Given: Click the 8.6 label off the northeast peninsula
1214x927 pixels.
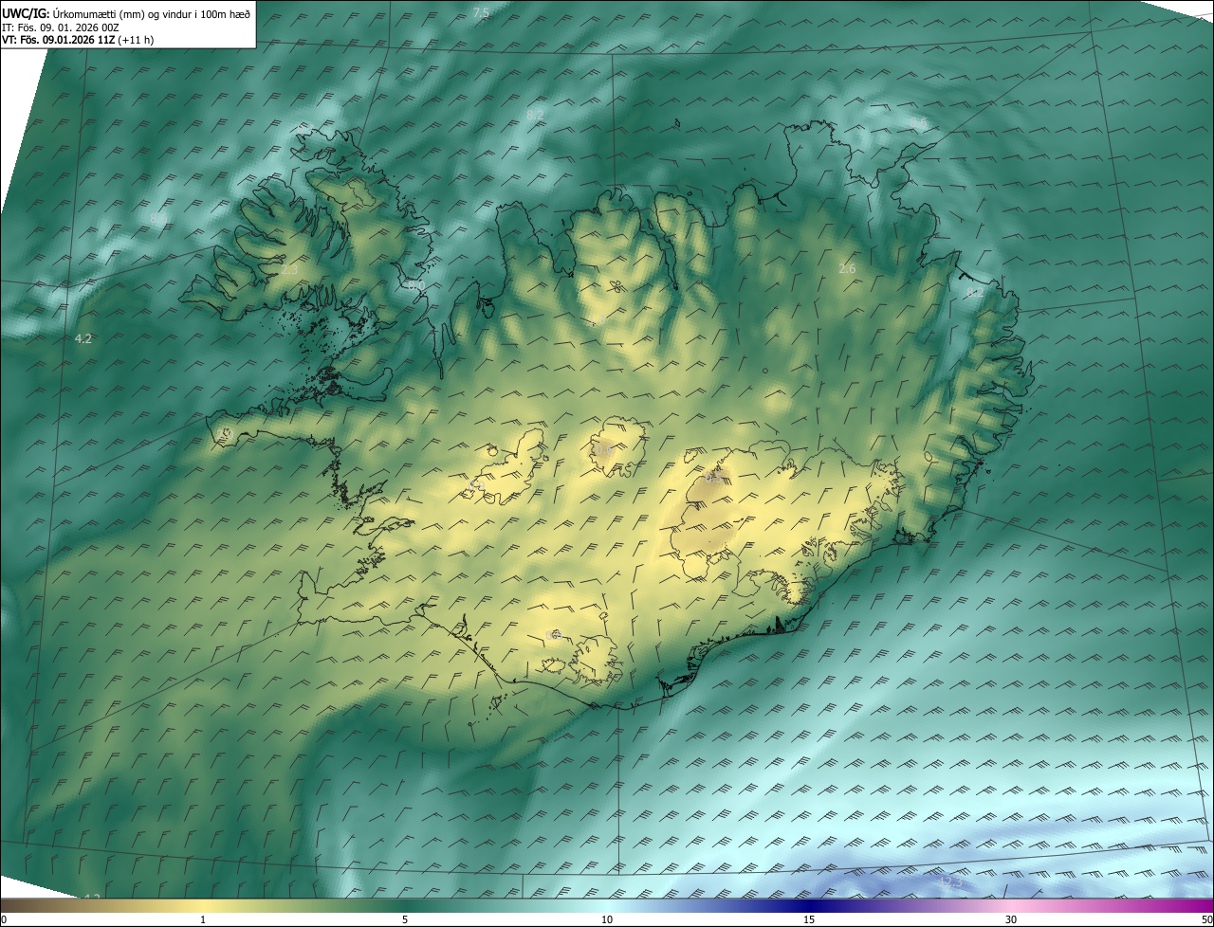Looking at the screenshot, I should tap(917, 124).
